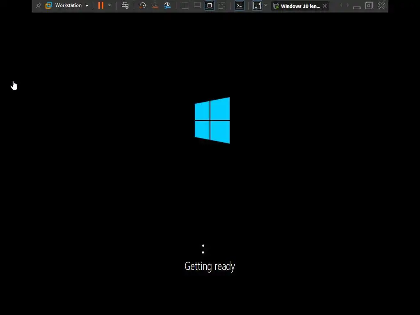The image size is (420, 315).
Task: Go to previous VM tab arrow
Action: point(341,5)
